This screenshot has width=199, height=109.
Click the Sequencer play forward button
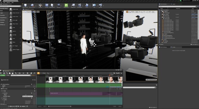click(x=18, y=106)
